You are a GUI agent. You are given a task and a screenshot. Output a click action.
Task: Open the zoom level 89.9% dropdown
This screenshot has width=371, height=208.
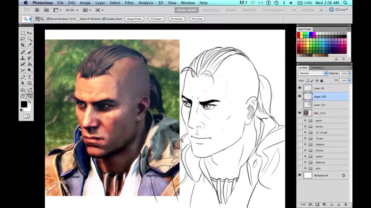coord(77,10)
